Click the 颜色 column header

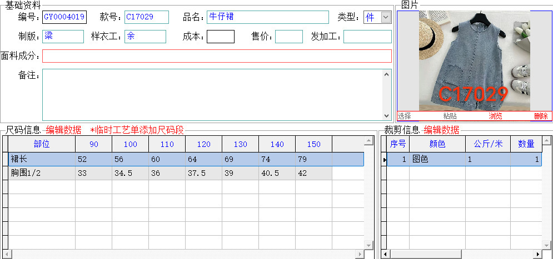click(437, 144)
